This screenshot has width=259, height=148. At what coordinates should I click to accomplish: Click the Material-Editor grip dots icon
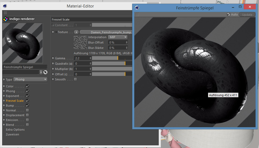[x=5, y=13]
